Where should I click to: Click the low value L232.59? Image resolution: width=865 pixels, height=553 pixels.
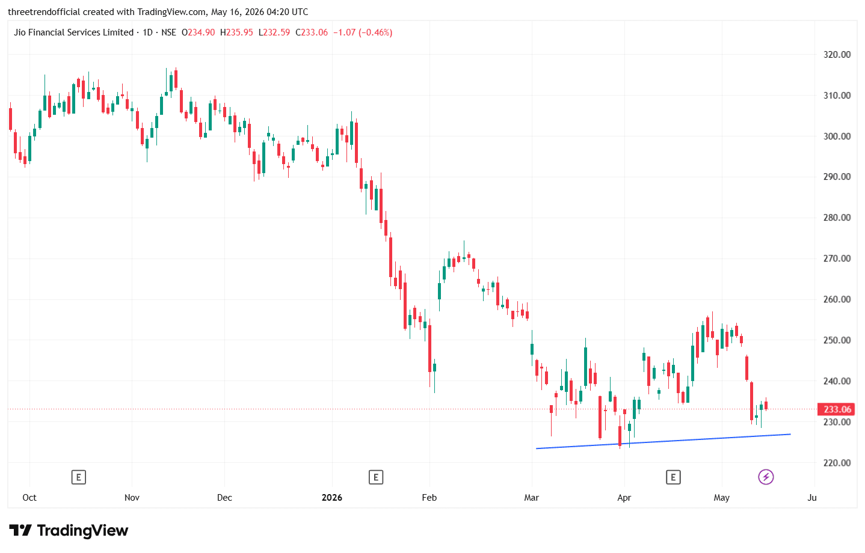point(274,32)
